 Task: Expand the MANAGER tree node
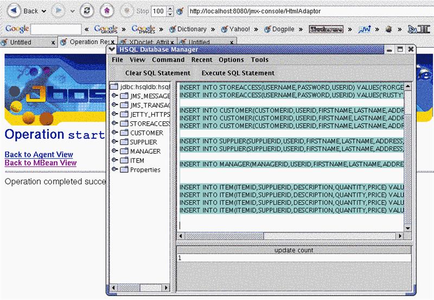(114, 151)
